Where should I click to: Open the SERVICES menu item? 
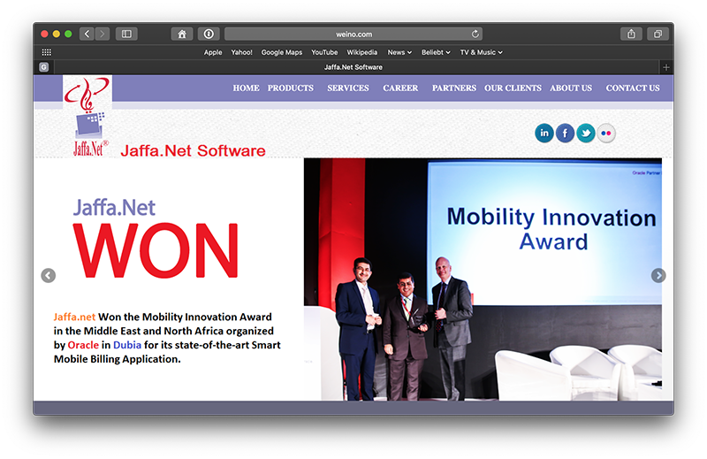pos(348,88)
